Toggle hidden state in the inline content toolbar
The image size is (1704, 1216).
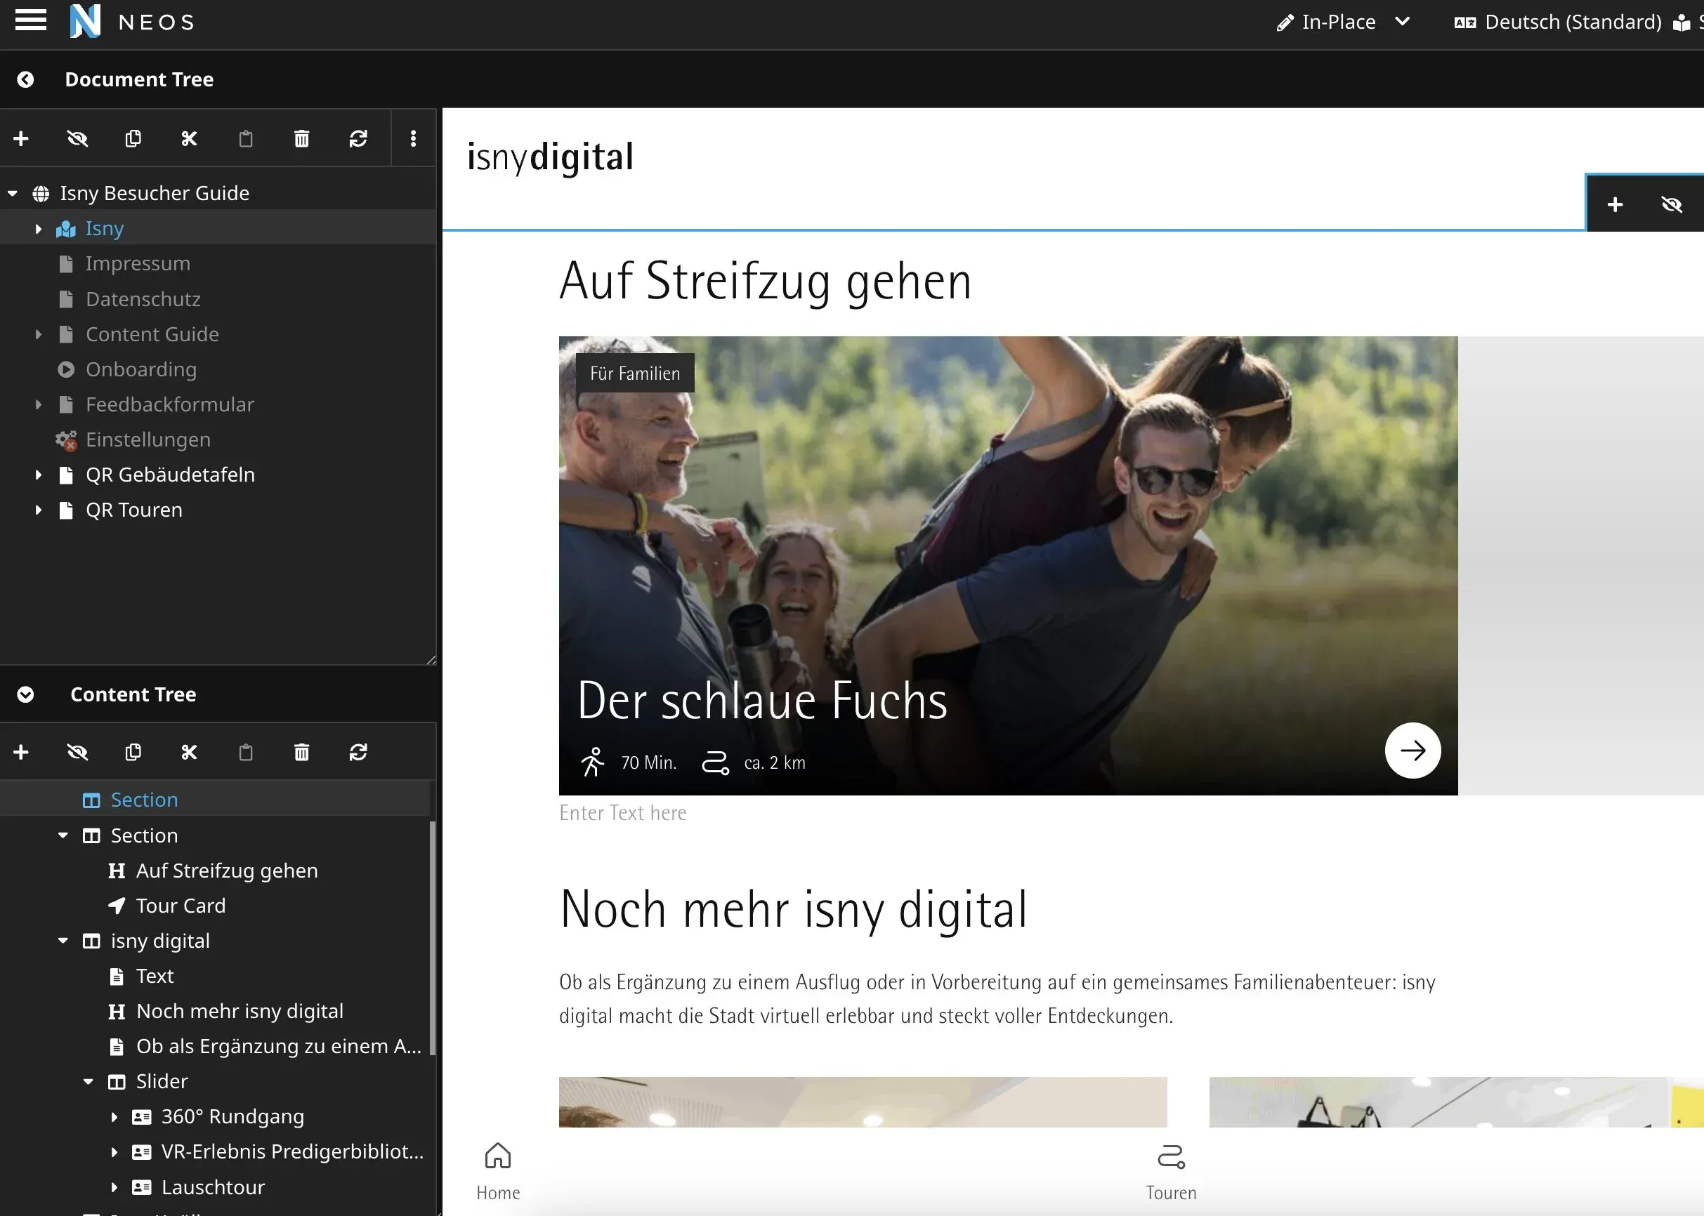[x=1672, y=203]
